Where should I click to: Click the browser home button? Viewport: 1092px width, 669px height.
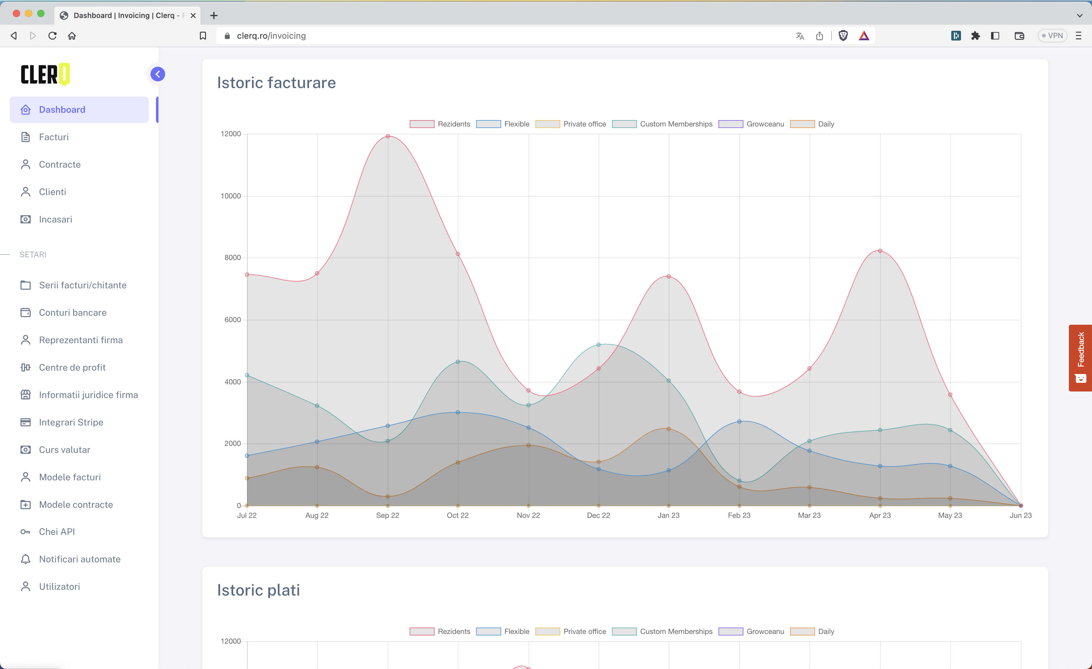tap(72, 36)
